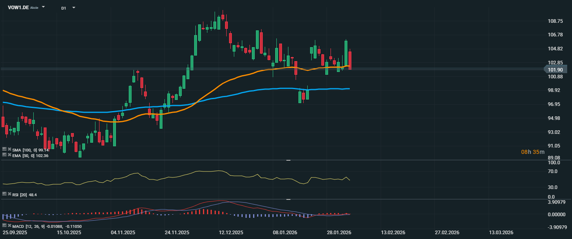Expand the VOW1.DE symbol dropdown arrow
This screenshot has height=239, width=572.
pyautogui.click(x=43, y=8)
